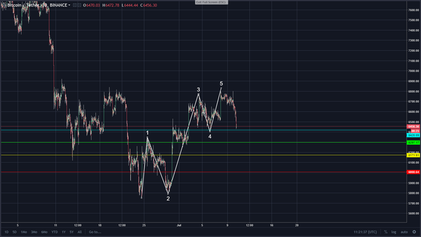This screenshot has width=421, height=237.
Task: Click the high price value 6472.78
Action: pos(112,5)
